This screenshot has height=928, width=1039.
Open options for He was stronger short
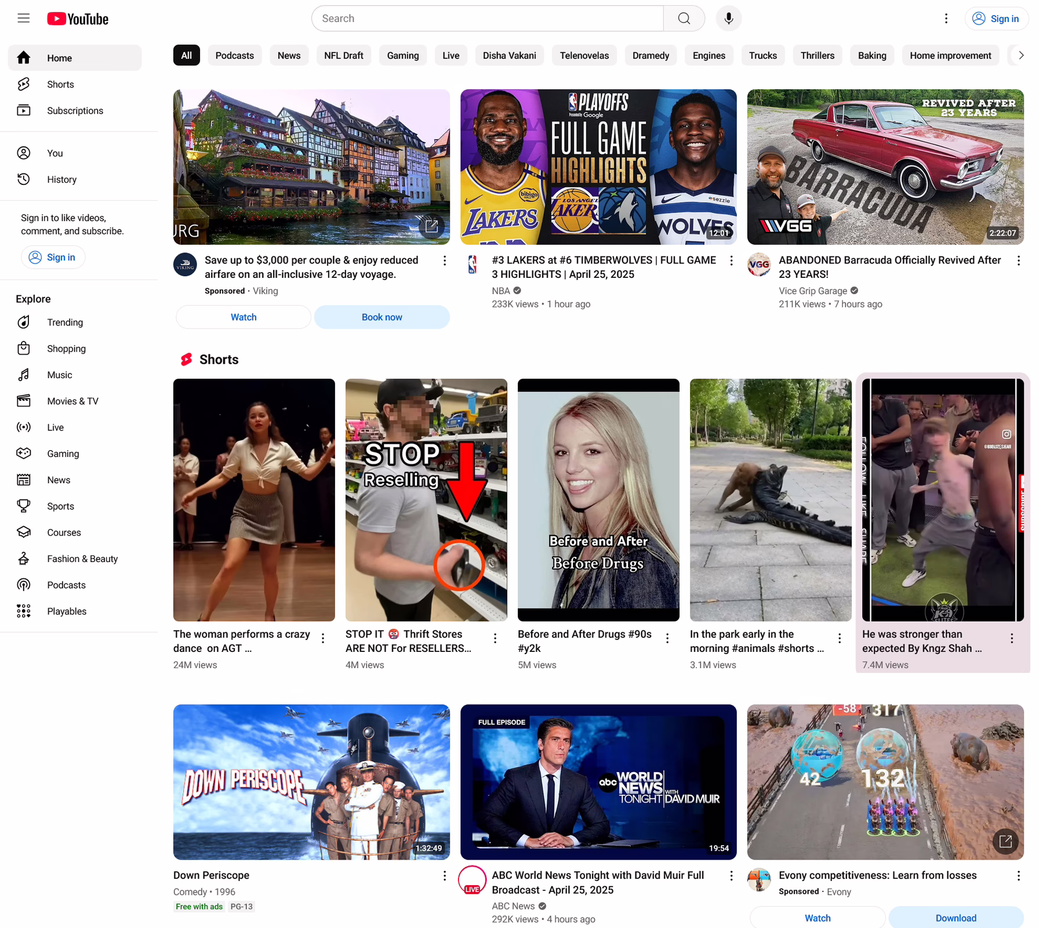[1012, 638]
